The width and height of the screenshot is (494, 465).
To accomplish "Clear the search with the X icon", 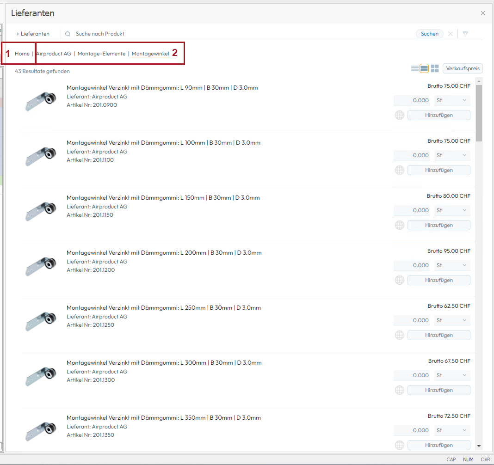I will (x=451, y=34).
